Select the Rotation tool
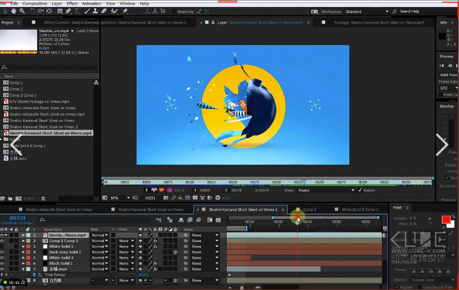The height and width of the screenshot is (290, 459). tap(32, 11)
